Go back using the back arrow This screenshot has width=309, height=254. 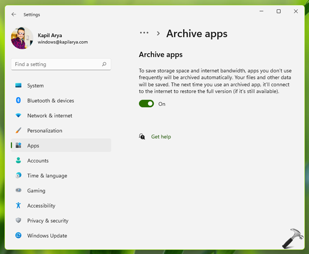(14, 14)
